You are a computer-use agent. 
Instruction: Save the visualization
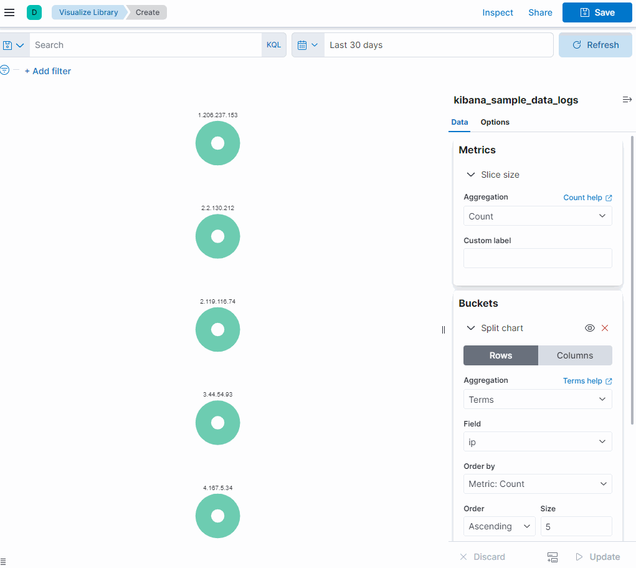[597, 12]
